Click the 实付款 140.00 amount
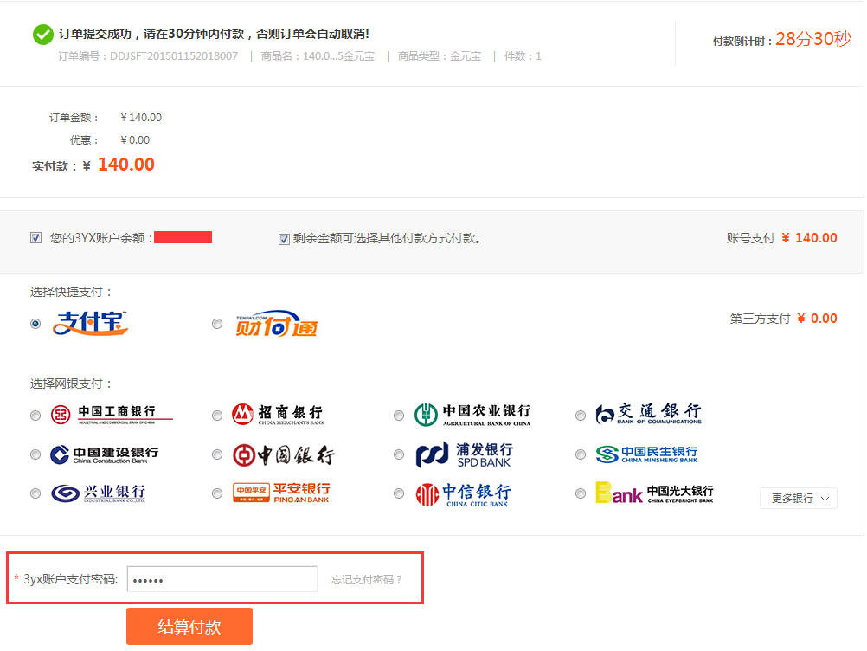 (126, 164)
